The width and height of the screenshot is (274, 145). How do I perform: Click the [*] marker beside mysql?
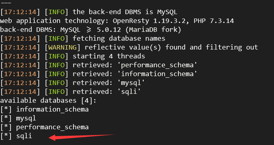coord(6,118)
